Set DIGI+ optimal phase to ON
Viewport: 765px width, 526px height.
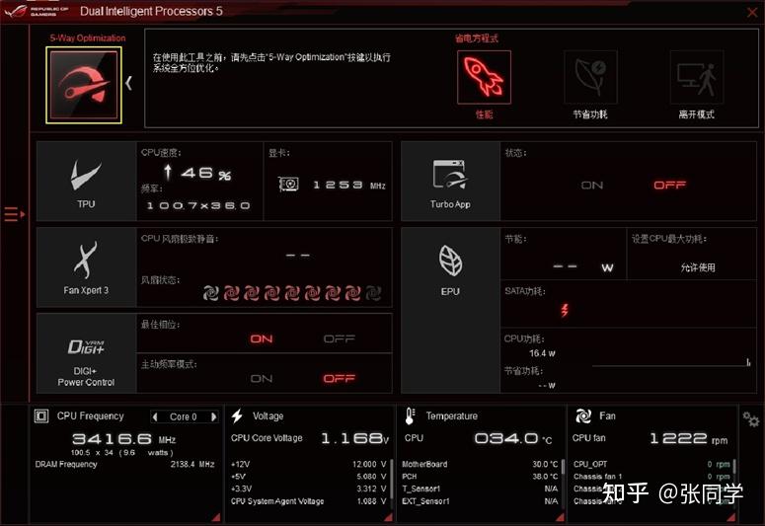pyautogui.click(x=261, y=338)
